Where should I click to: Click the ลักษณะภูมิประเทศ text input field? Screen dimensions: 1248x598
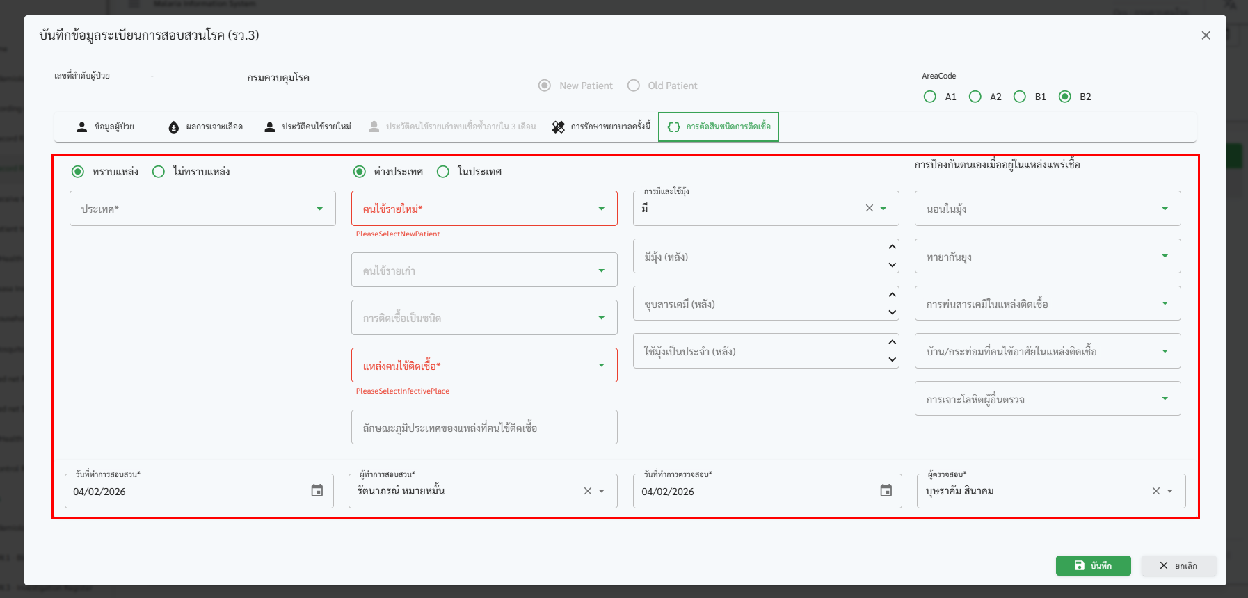484,428
